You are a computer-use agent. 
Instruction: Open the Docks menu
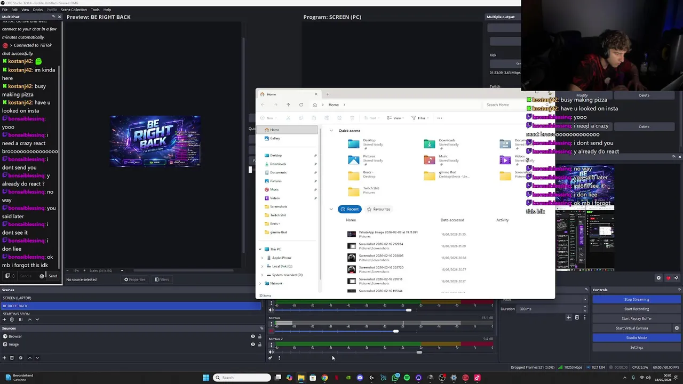click(x=38, y=10)
